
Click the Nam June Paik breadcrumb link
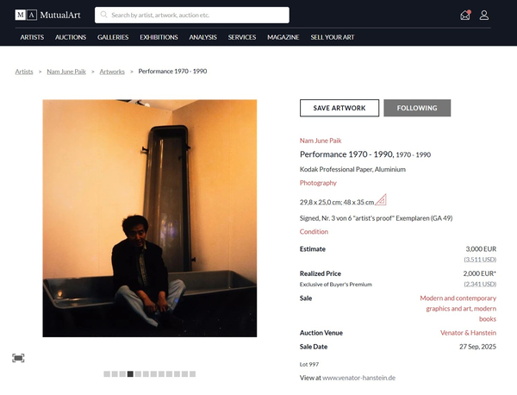coord(68,71)
